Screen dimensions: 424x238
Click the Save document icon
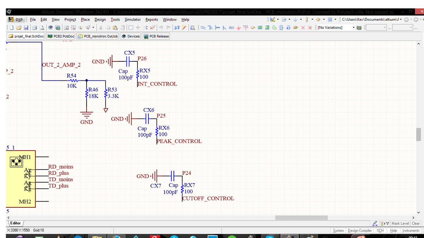[26, 28]
